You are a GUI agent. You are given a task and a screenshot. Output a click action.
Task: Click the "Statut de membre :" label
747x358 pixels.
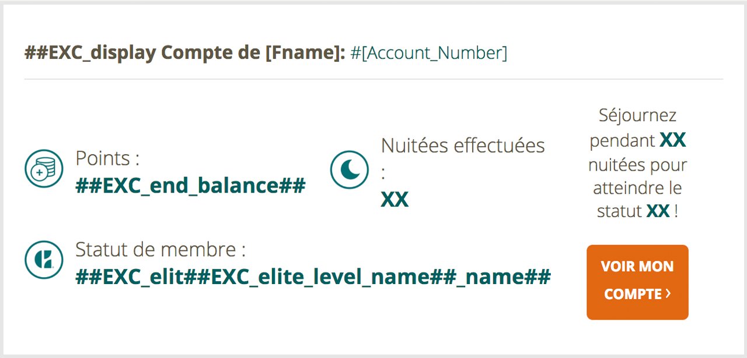(x=160, y=250)
